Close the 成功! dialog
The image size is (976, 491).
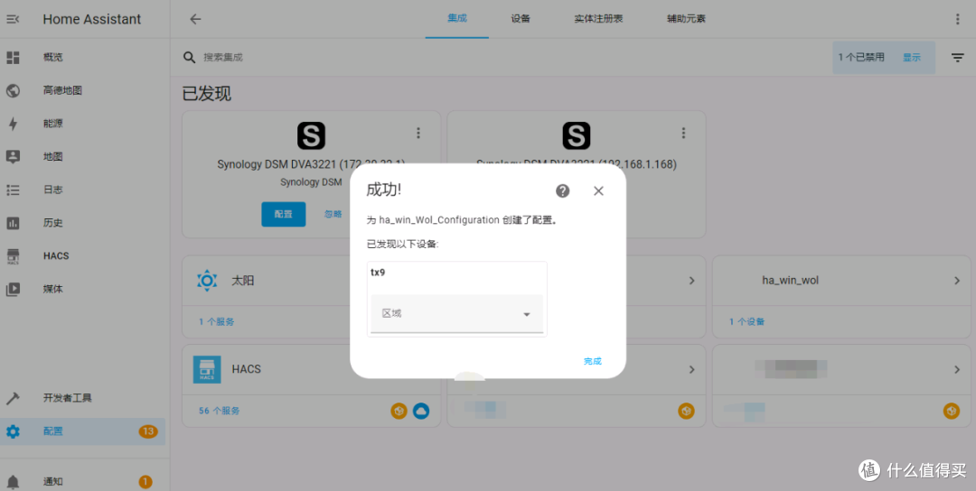click(x=599, y=190)
